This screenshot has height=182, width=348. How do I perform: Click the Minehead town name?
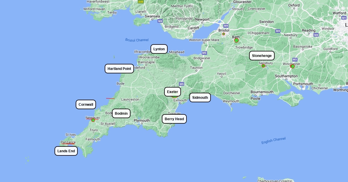click(177, 52)
